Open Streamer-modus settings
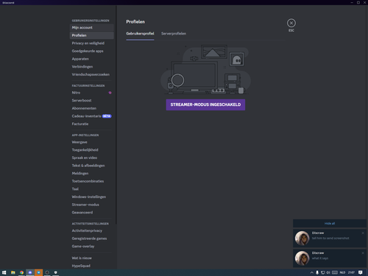This screenshot has width=368, height=276. tap(92, 205)
